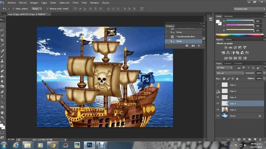
Task: Select the Lasso tool
Action: click(x=2, y=30)
